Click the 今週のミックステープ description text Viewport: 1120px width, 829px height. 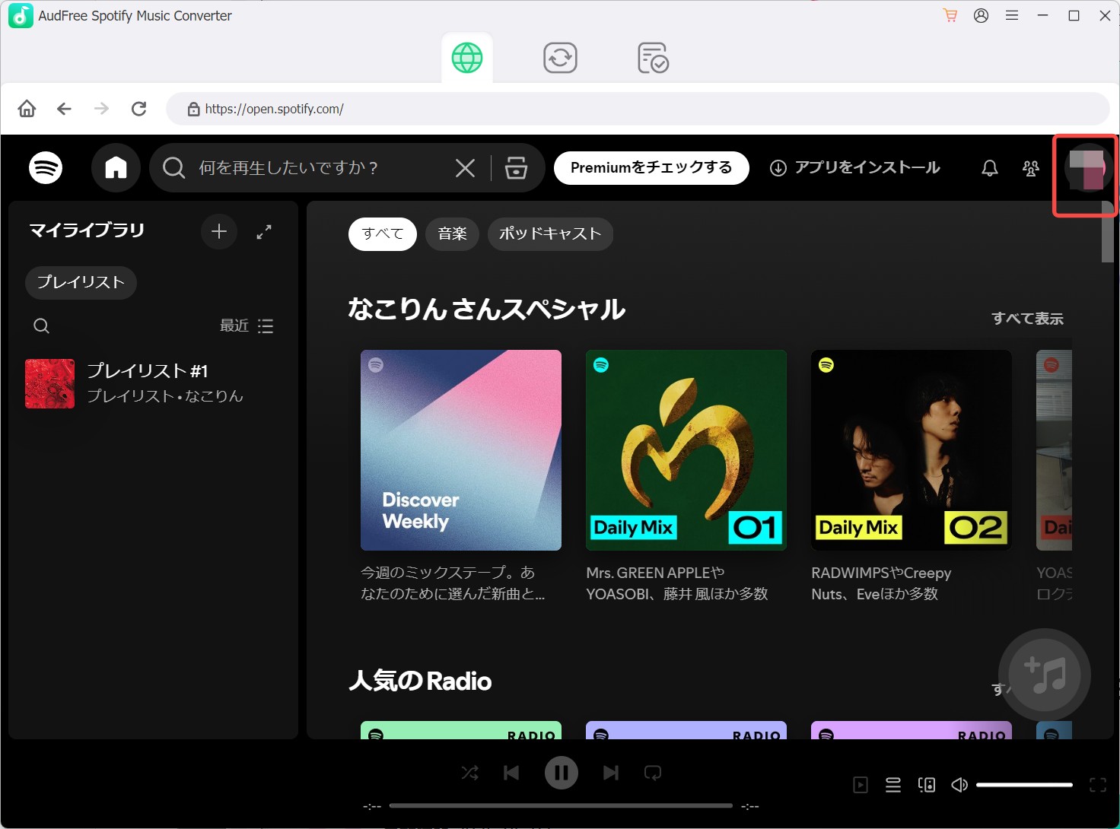click(453, 583)
